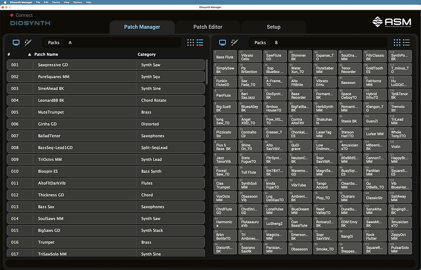
Task: Click the computer source icon in left panel
Action: 16,43
